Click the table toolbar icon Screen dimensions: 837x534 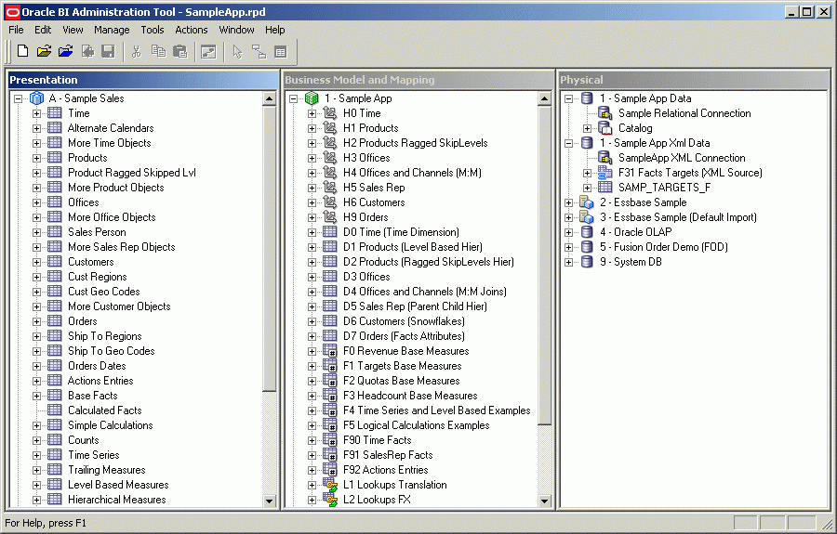point(280,51)
